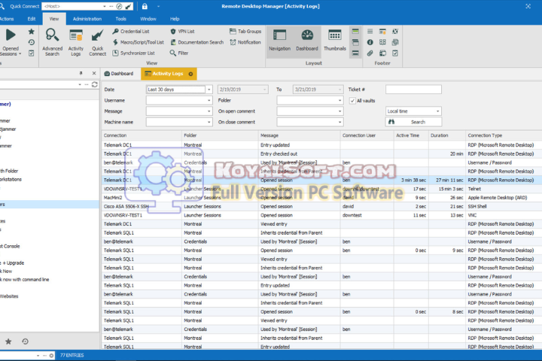Toggle the Dashboard layout pane
Screen dimensions: 542x361
click(x=307, y=41)
